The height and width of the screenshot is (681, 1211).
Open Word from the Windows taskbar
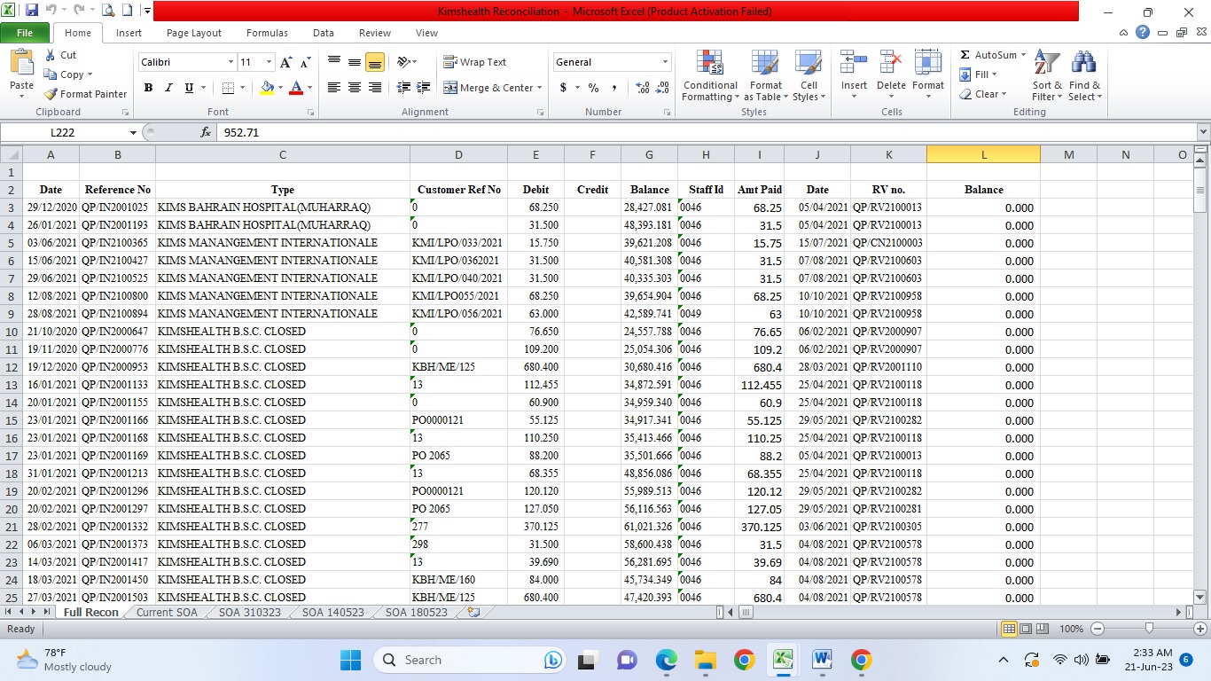[822, 660]
